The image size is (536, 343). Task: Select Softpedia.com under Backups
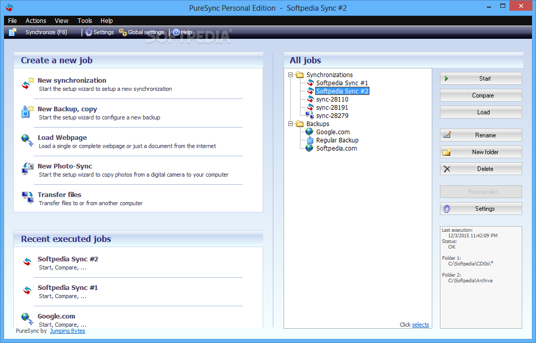coord(336,148)
